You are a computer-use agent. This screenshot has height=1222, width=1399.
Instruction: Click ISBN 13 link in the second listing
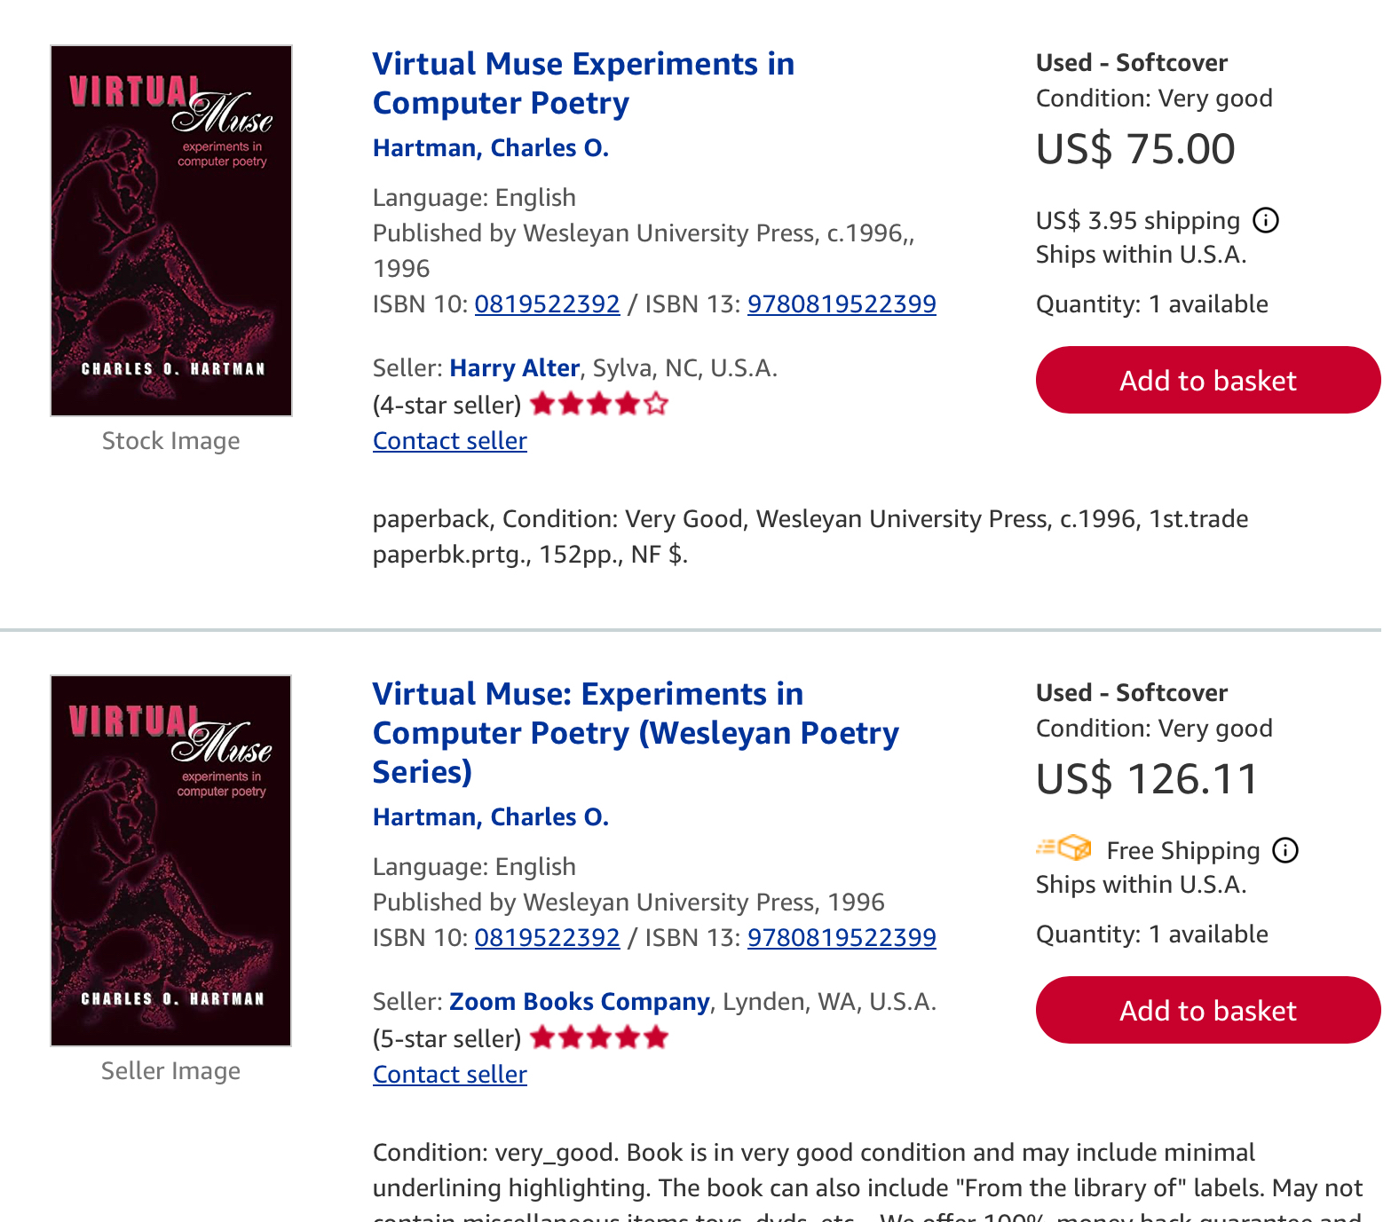(x=842, y=938)
